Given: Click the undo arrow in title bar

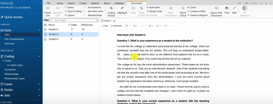Looking at the screenshot, I should coord(253,3).
